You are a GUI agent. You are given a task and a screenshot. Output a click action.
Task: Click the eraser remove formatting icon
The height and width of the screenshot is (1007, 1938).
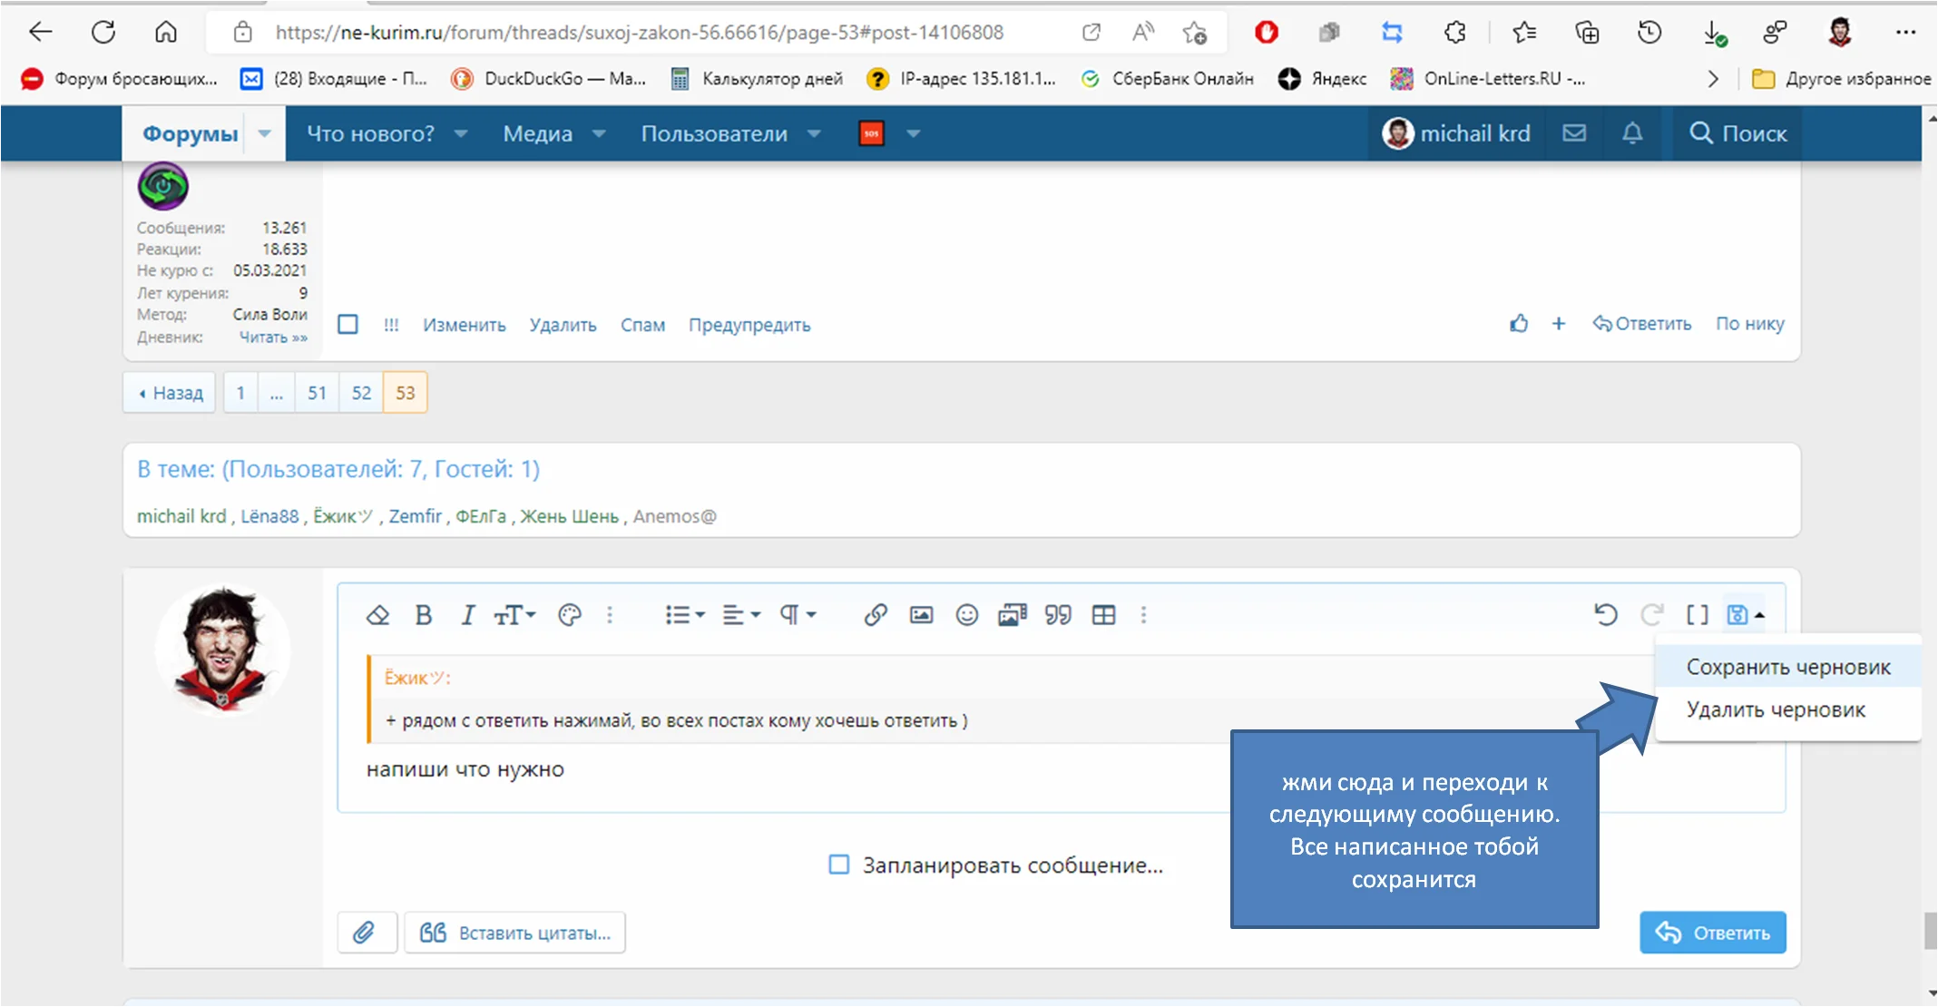point(377,615)
